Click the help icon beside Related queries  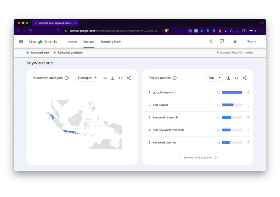point(175,78)
